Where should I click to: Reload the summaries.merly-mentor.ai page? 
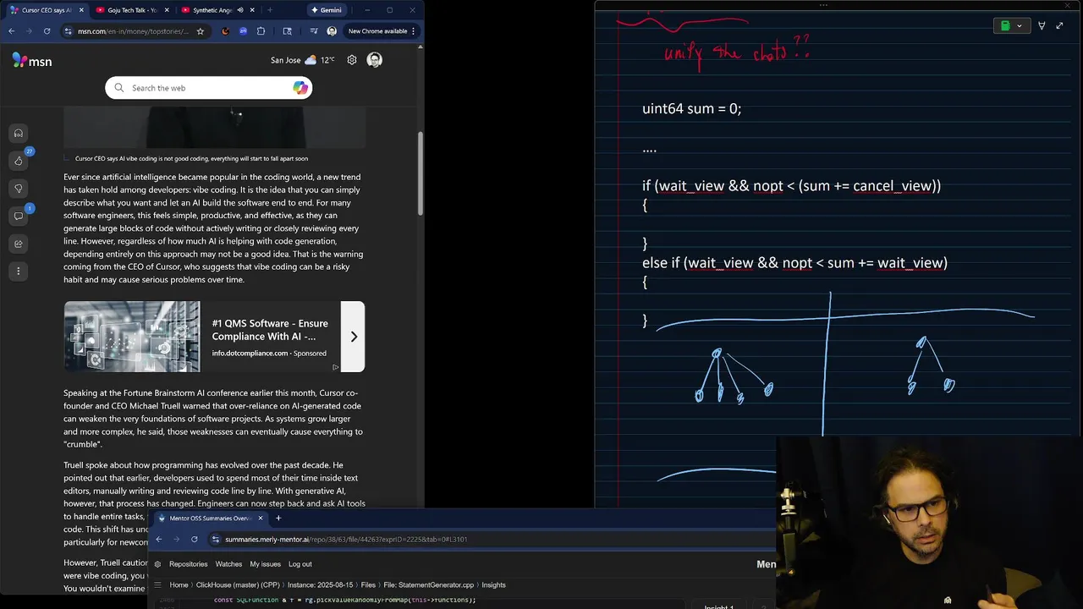pyautogui.click(x=194, y=539)
